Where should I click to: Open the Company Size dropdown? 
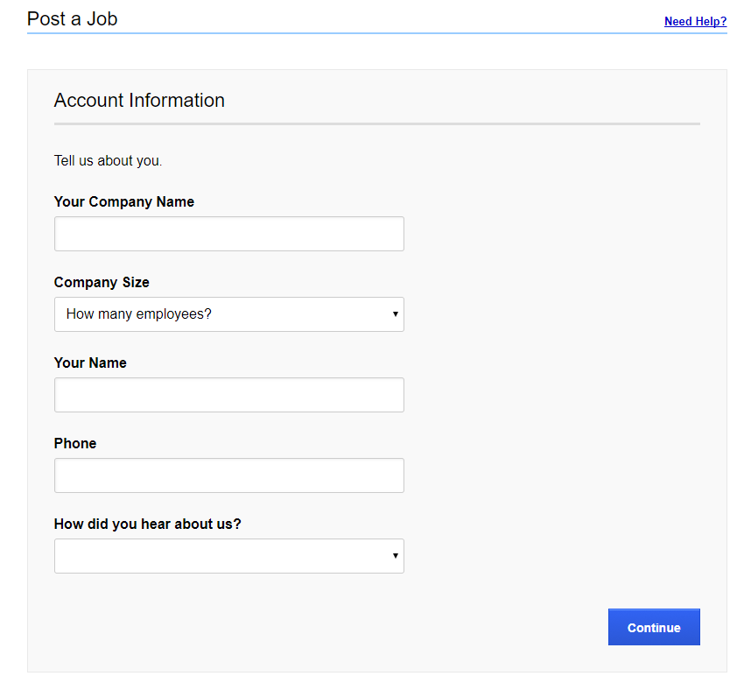(228, 314)
